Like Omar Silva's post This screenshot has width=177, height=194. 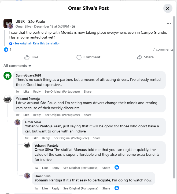[31, 57]
